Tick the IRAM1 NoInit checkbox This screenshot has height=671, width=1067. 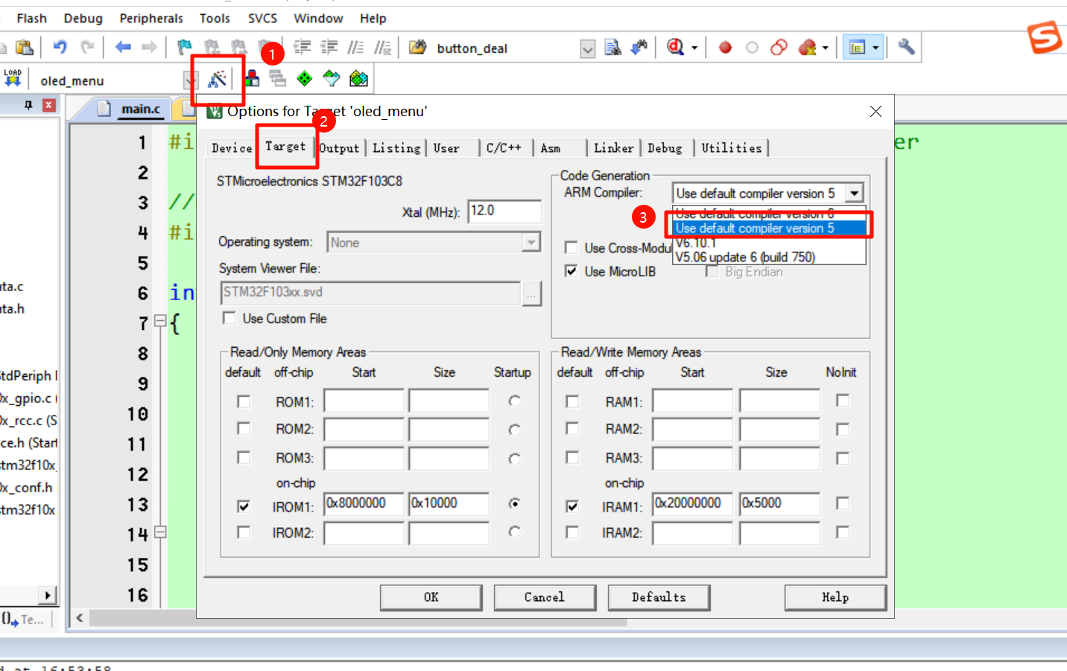tap(843, 503)
